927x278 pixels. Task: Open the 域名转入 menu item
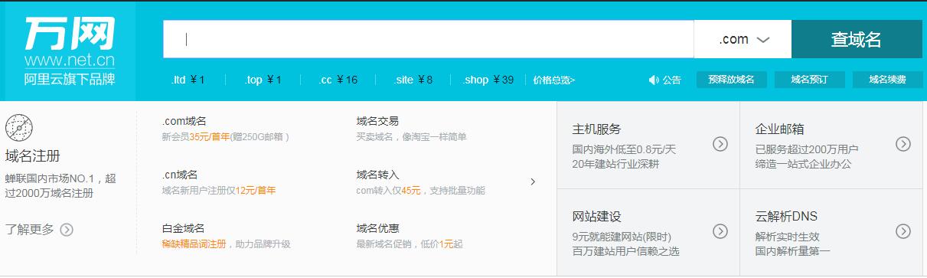coord(377,175)
